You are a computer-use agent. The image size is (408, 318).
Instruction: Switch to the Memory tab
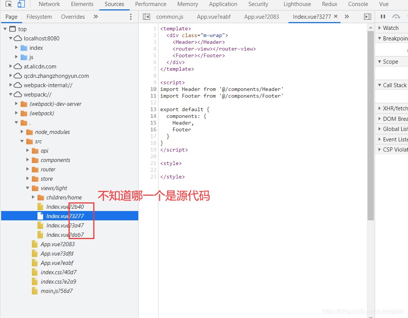tap(187, 4)
